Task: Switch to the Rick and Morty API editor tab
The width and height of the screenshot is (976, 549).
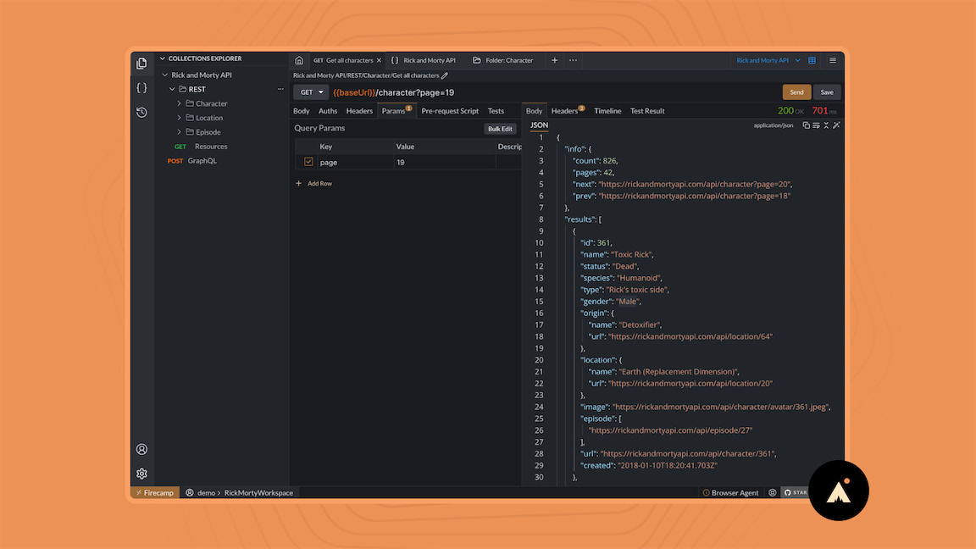Action: click(x=424, y=60)
